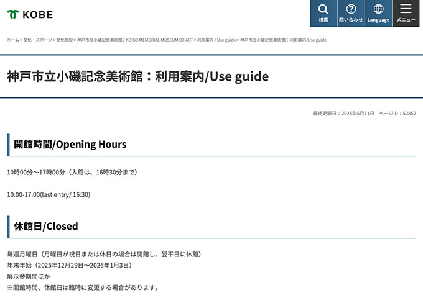The image size is (423, 298).
Task: Click the ページID：53852 text
Action: (397, 114)
